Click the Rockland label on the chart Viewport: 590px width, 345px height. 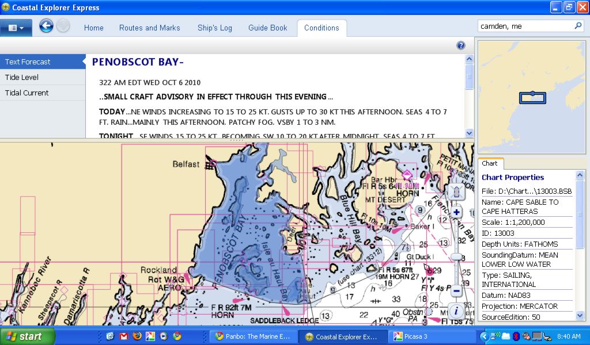click(158, 270)
